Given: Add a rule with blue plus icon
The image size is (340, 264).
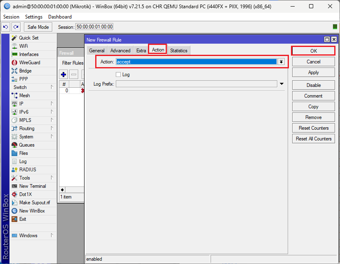Looking at the screenshot, I should tap(63, 75).
